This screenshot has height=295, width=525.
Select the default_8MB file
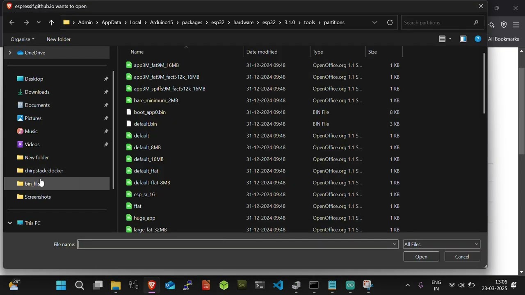click(147, 147)
